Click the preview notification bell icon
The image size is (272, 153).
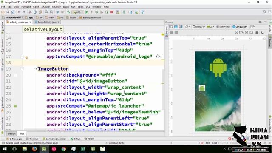pyautogui.click(x=263, y=32)
